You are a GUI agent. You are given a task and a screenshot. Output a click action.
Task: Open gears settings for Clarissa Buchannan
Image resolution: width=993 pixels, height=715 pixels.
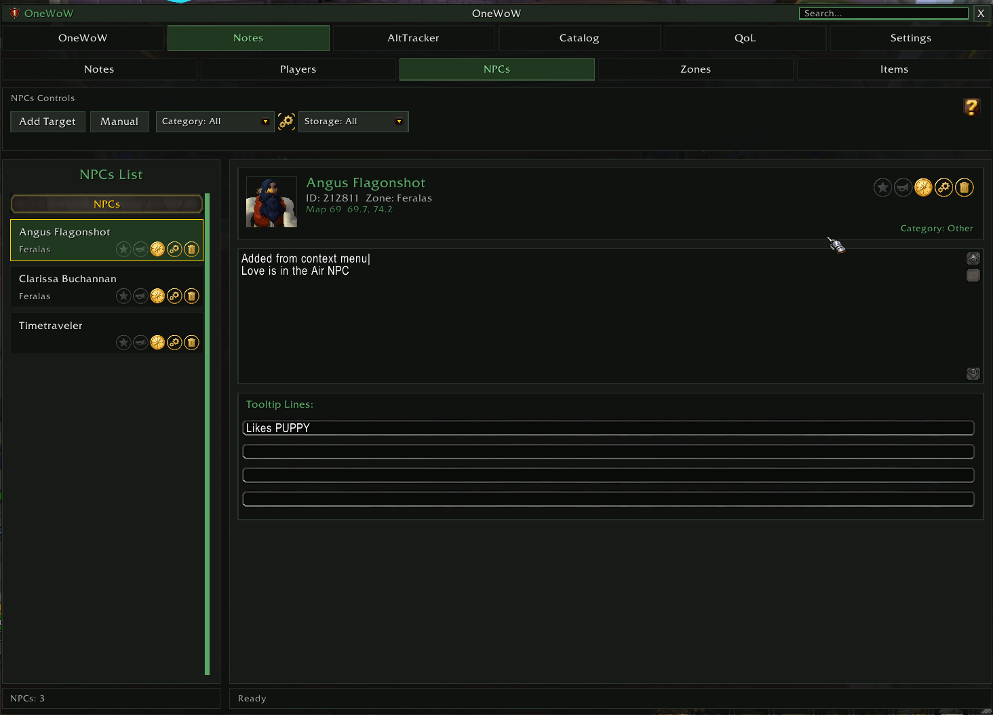click(x=174, y=296)
